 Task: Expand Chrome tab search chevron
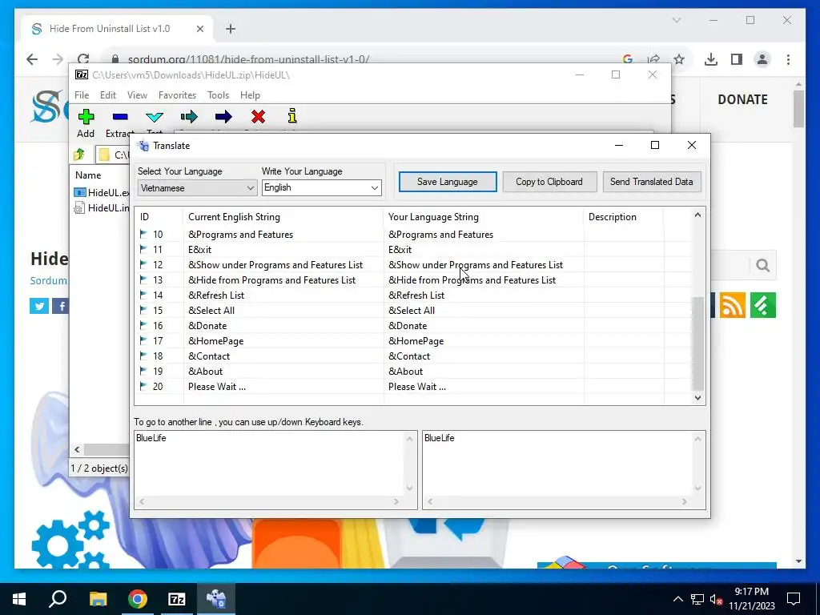tap(676, 20)
